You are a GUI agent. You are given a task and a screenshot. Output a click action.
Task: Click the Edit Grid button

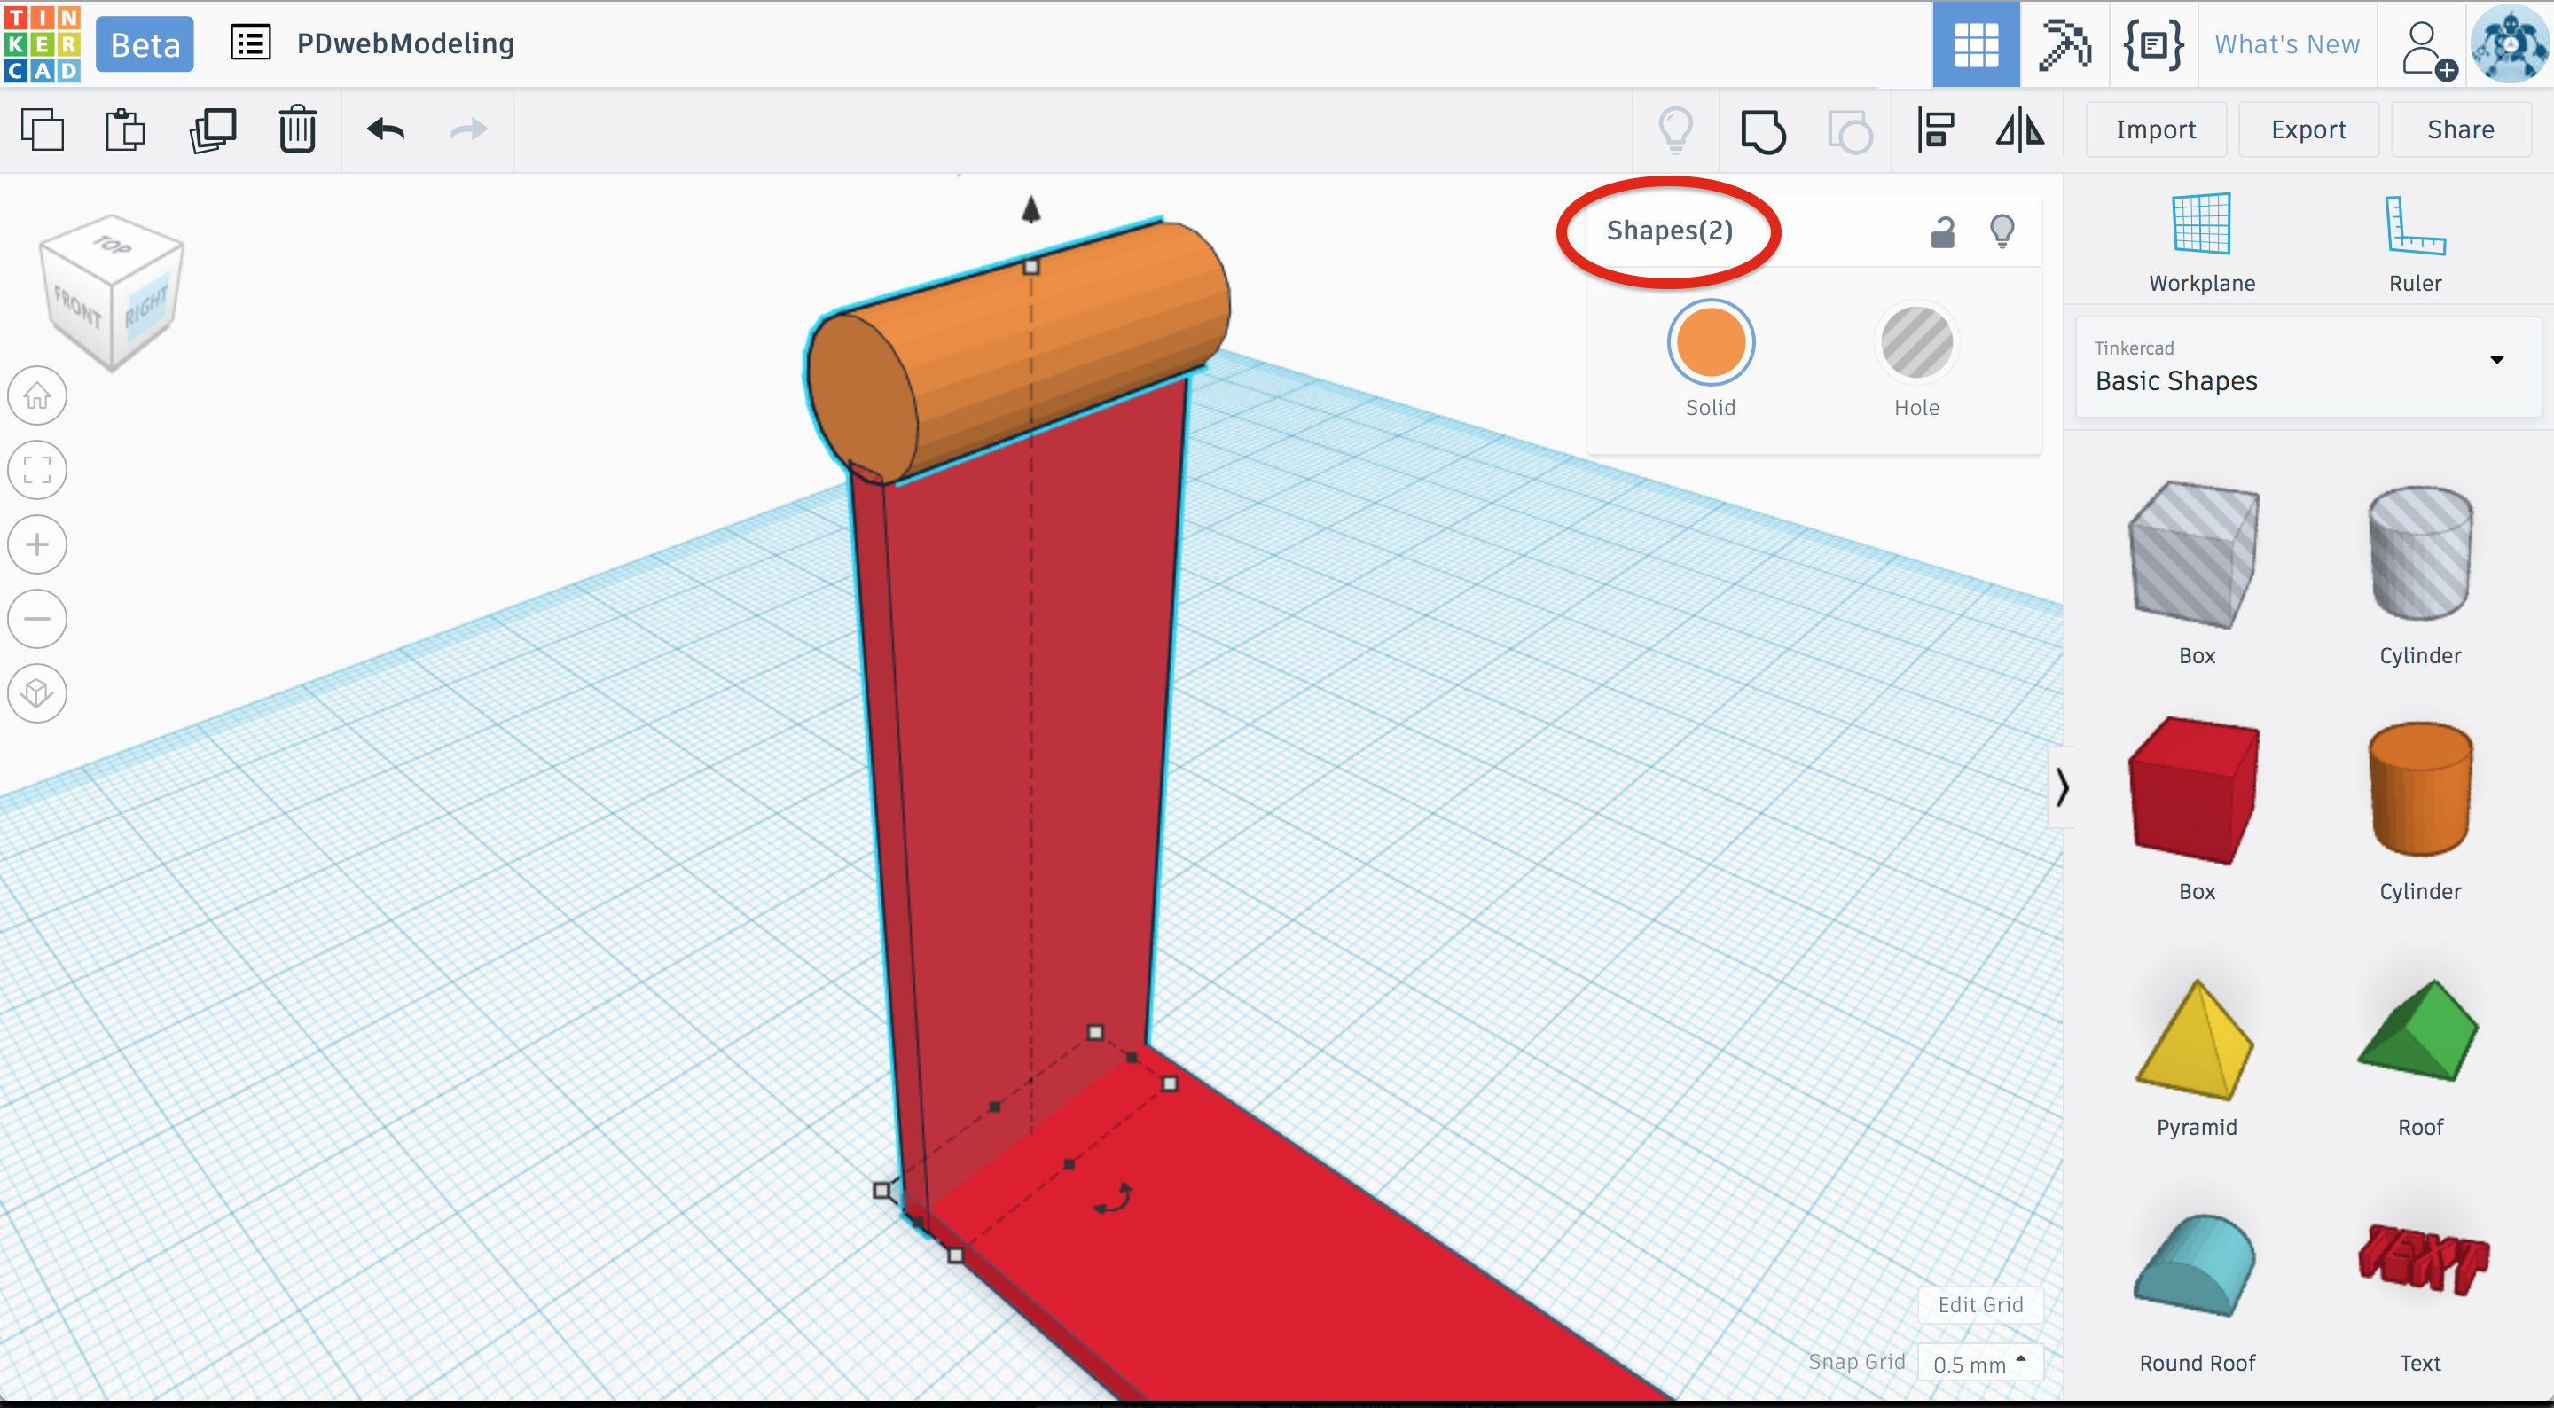click(x=1980, y=1305)
